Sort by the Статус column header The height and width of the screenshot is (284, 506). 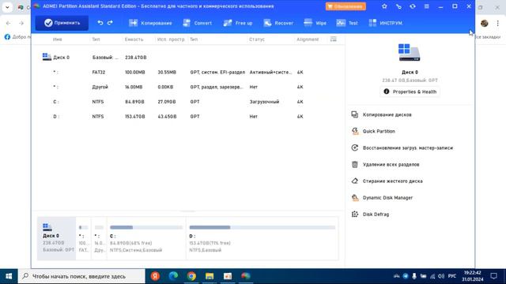click(257, 39)
